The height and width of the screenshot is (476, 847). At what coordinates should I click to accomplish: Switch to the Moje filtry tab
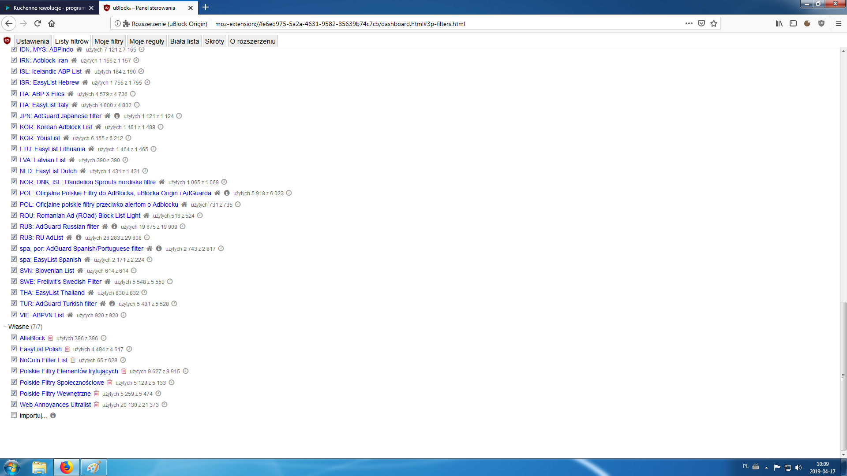pos(109,41)
